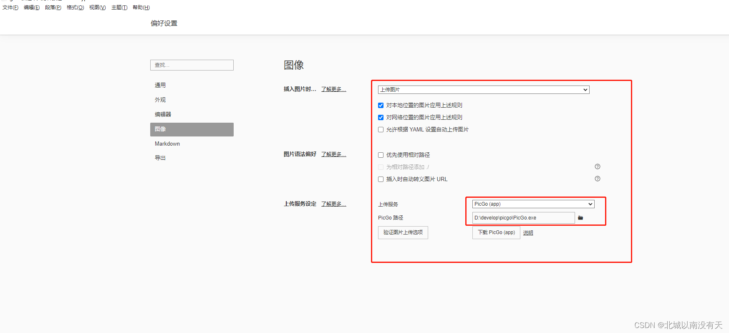This screenshot has height=333, width=729.
Task: Open the 上传图片 insert-action dropdown
Action: pyautogui.click(x=484, y=90)
